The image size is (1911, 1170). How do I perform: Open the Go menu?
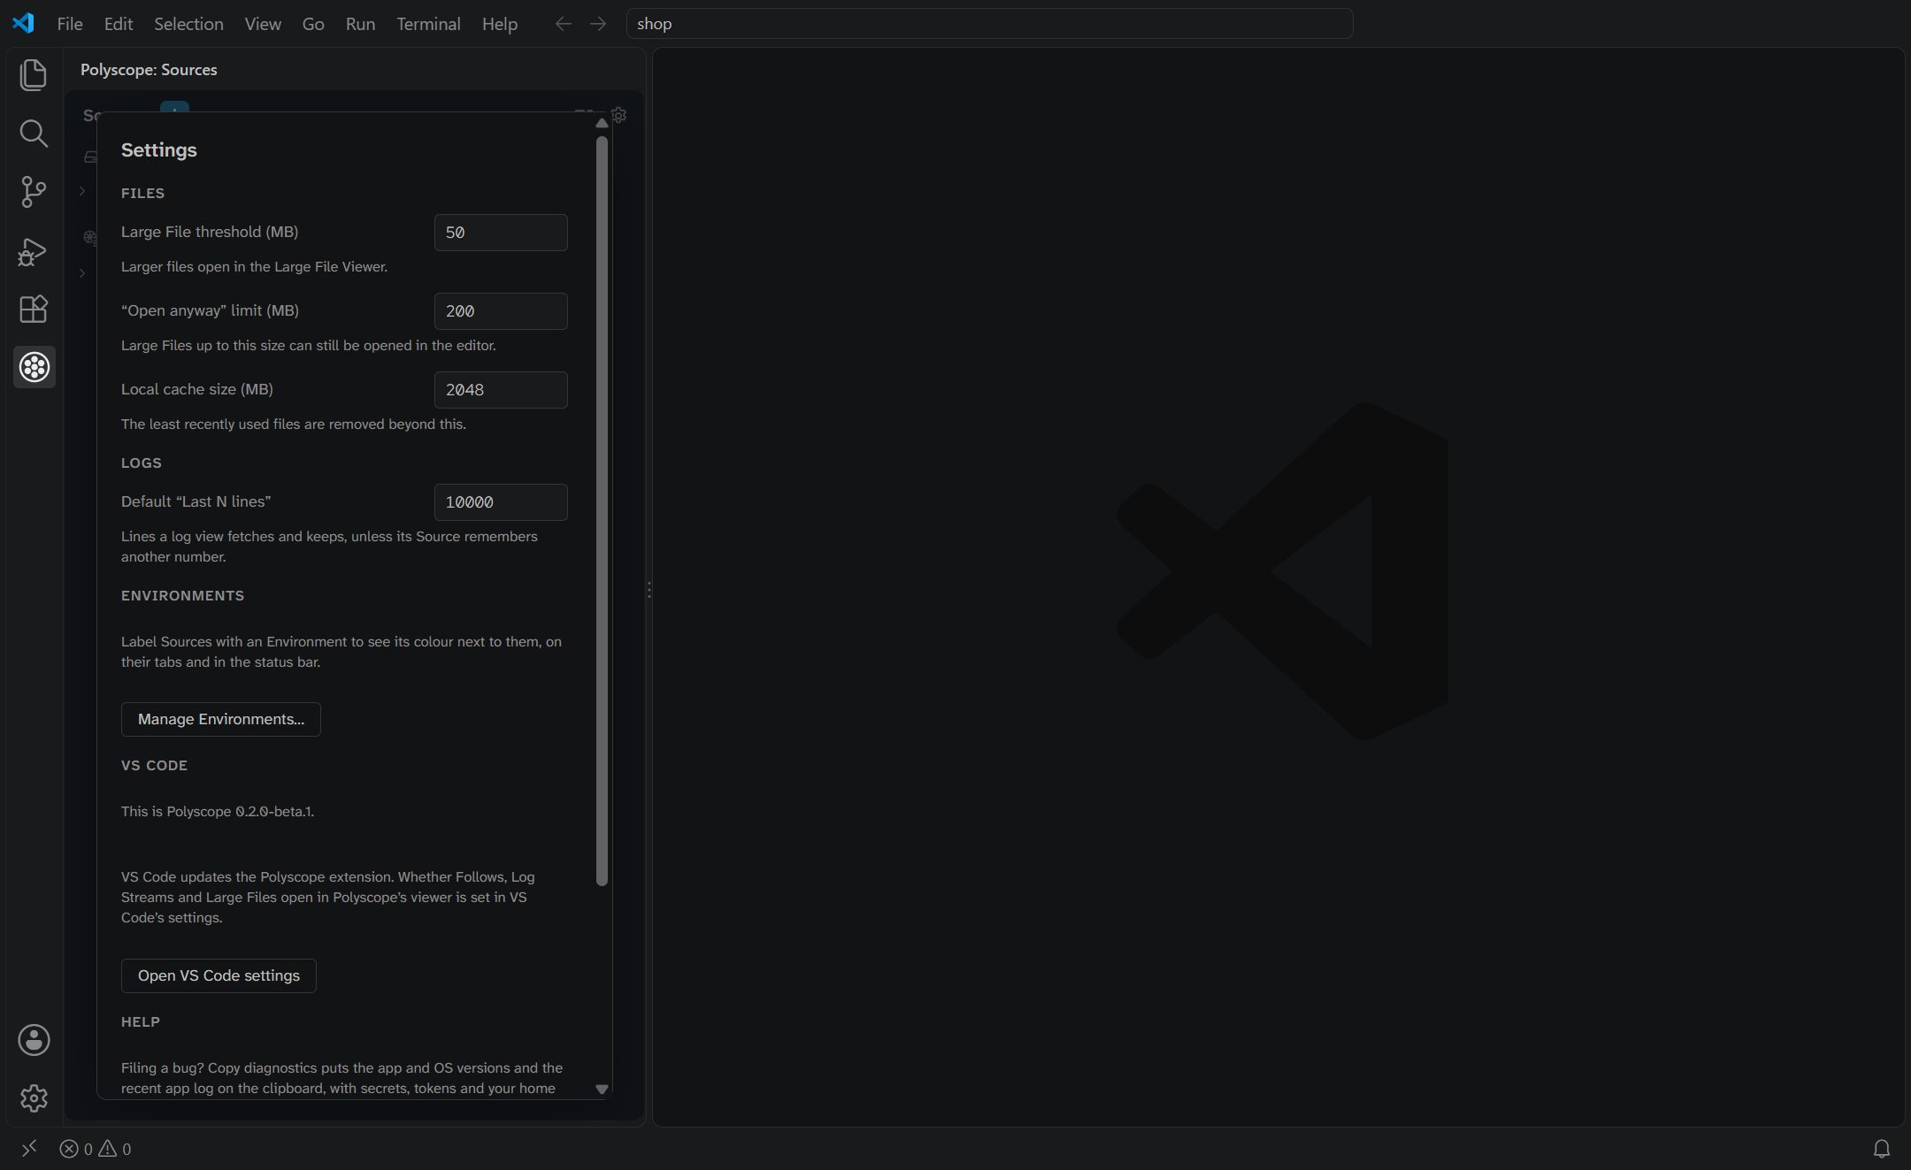[313, 24]
